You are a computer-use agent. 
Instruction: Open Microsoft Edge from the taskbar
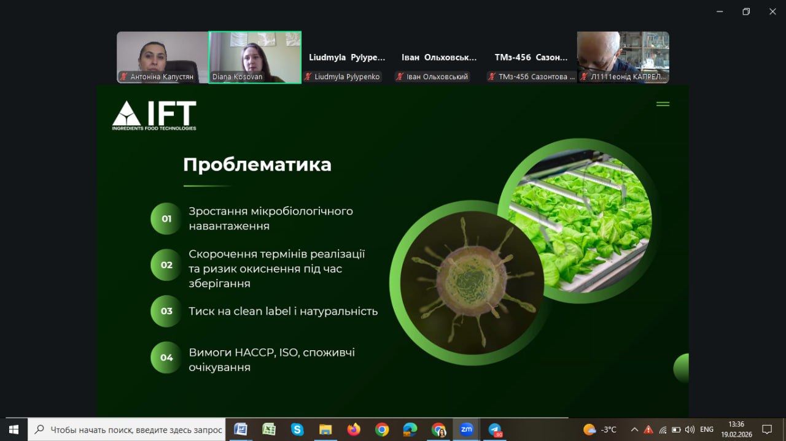[x=410, y=429]
